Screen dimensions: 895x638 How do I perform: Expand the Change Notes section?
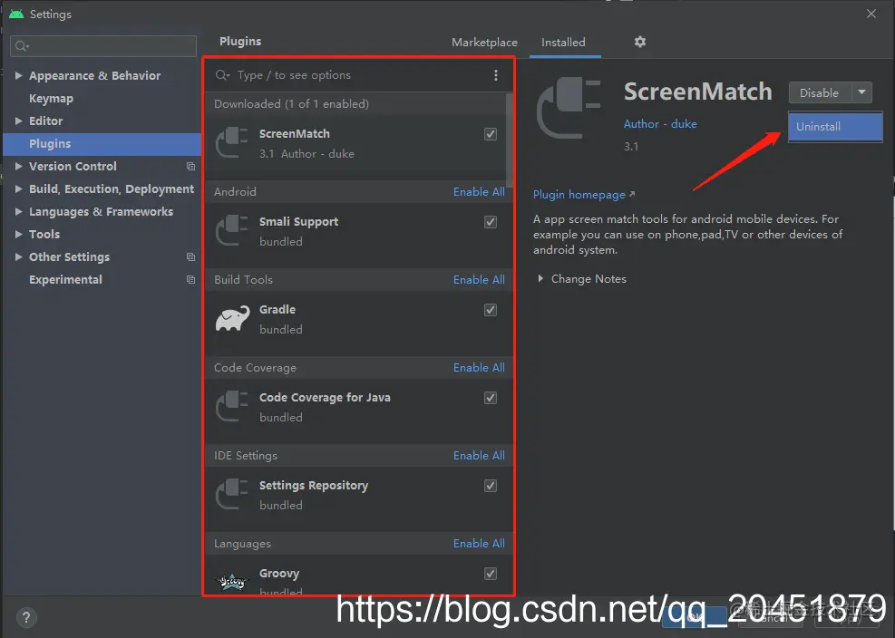(x=540, y=279)
